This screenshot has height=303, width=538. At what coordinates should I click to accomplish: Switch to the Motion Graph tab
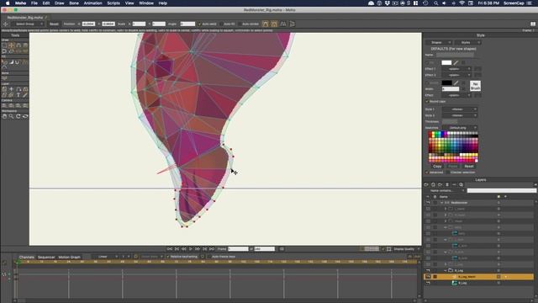pyautogui.click(x=69, y=257)
